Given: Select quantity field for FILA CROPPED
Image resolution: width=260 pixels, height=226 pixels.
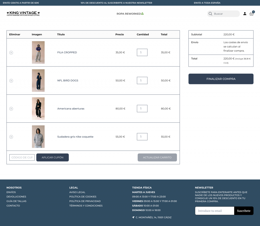Looking at the screenshot, I should [142, 53].
